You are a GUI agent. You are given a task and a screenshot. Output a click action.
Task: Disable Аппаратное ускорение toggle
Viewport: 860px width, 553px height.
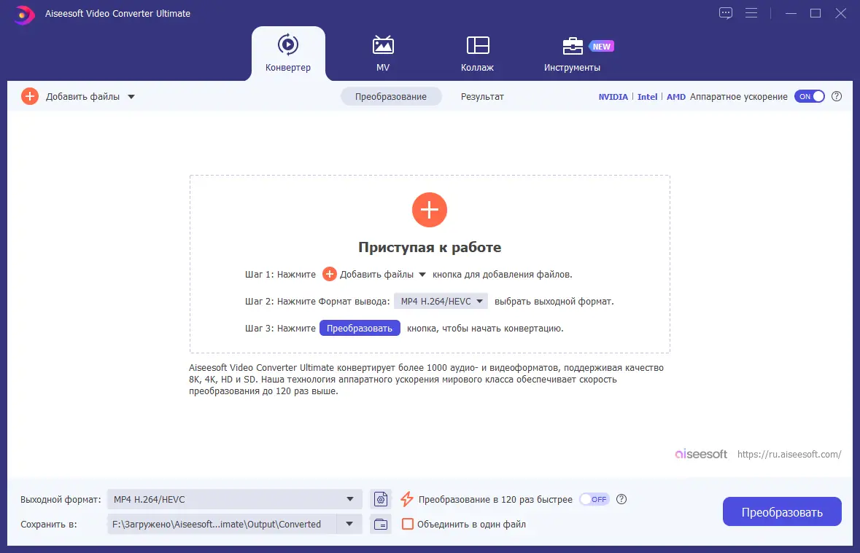pyautogui.click(x=810, y=95)
